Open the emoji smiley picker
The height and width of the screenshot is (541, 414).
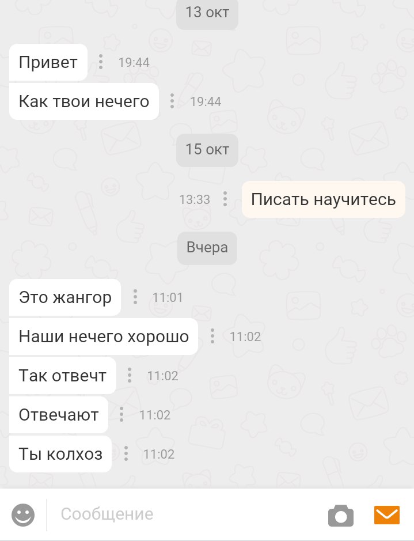pyautogui.click(x=23, y=514)
